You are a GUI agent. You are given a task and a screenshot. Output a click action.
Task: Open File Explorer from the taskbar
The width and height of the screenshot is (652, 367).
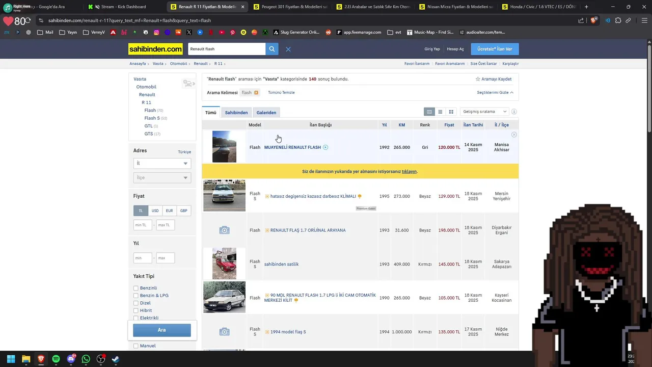point(26,359)
